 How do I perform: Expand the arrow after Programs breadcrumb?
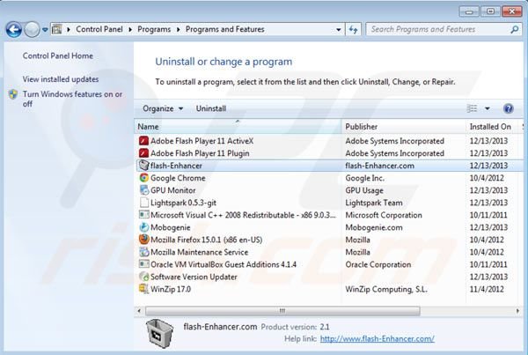click(178, 30)
